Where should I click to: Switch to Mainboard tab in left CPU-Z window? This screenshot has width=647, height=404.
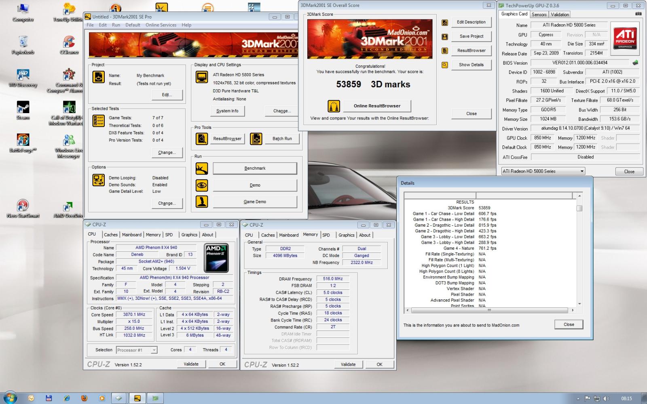[x=132, y=235]
